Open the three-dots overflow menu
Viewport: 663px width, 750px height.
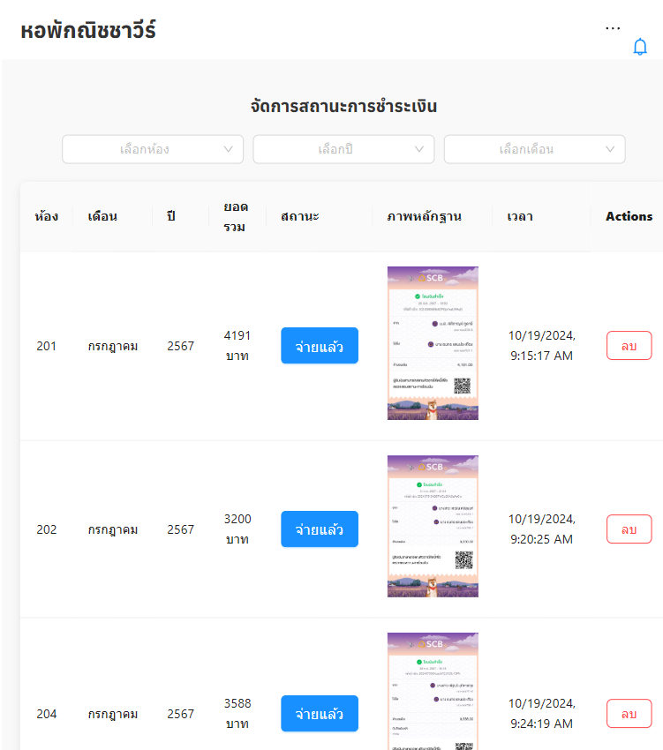pyautogui.click(x=613, y=28)
